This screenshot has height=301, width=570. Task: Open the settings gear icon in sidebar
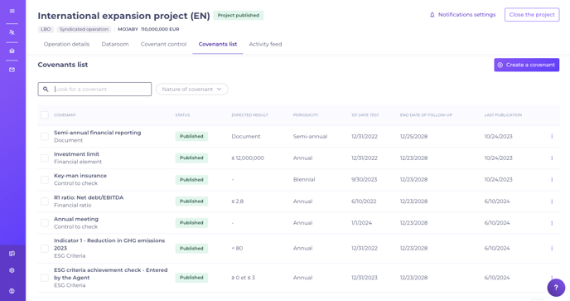click(12, 270)
